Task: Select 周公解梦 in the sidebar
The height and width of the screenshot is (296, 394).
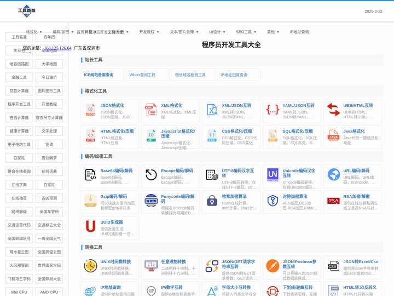Action: (x=49, y=158)
